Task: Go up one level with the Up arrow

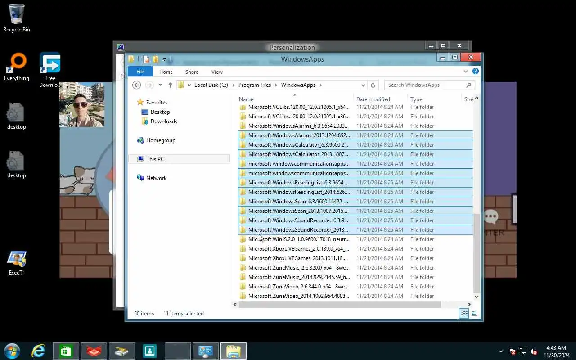Action: pyautogui.click(x=171, y=85)
